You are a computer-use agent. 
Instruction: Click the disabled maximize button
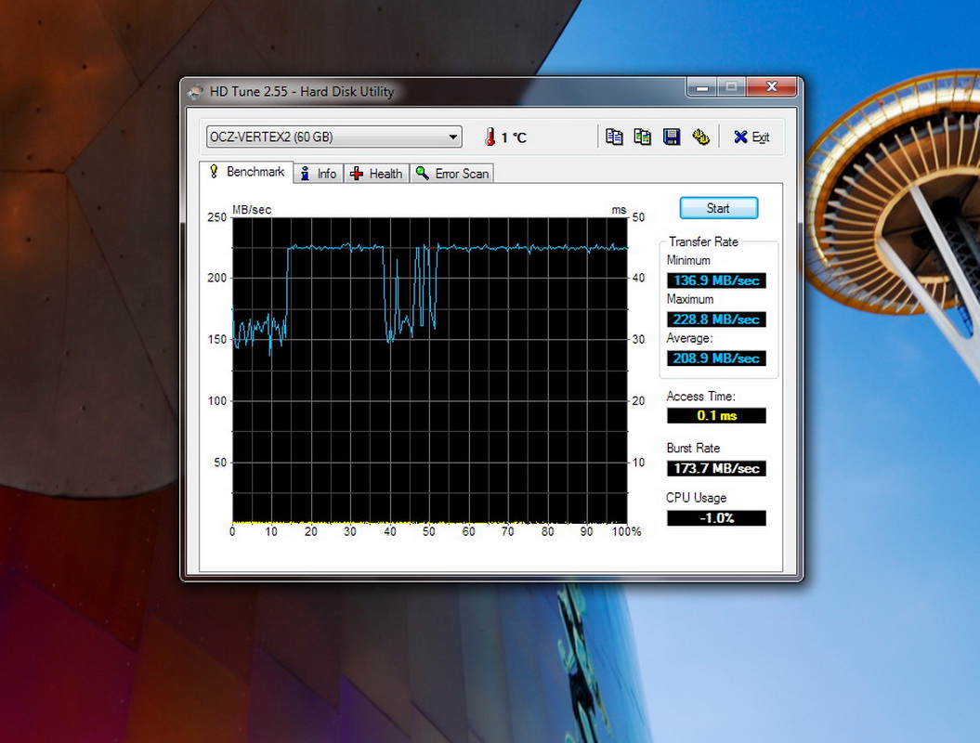pyautogui.click(x=731, y=87)
